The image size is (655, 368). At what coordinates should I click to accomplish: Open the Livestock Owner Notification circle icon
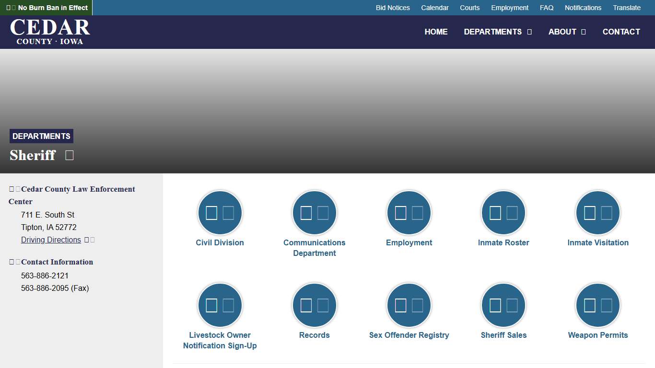coord(220,305)
